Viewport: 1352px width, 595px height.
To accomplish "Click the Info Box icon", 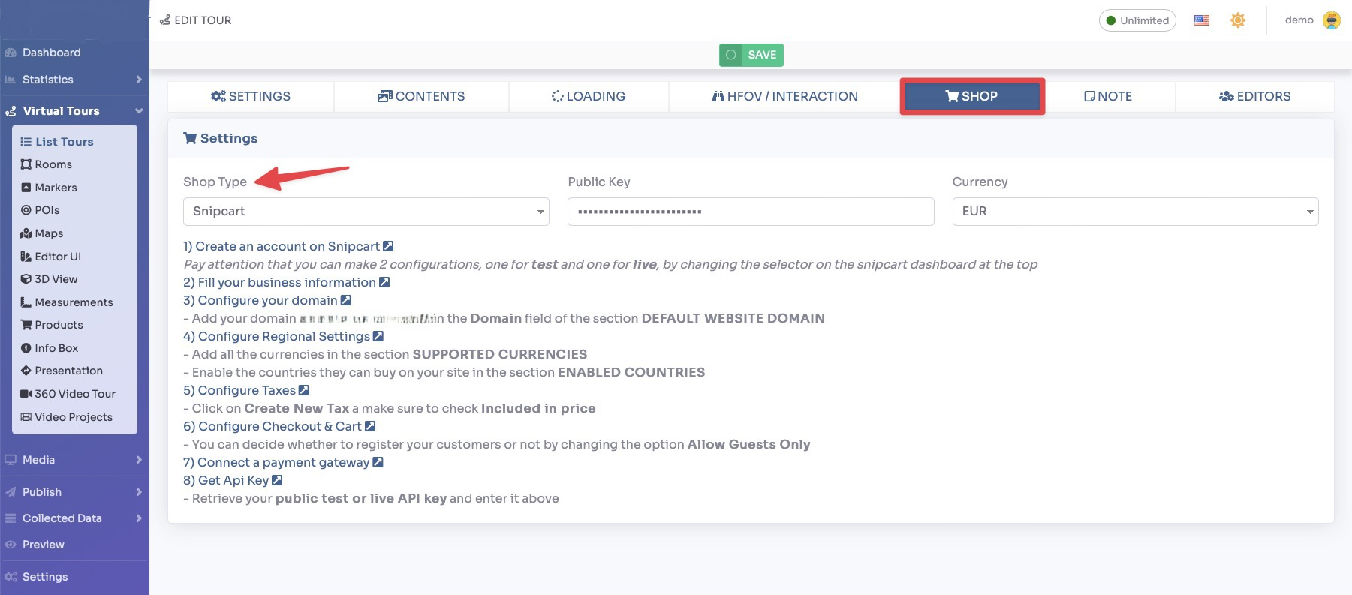I will [x=26, y=348].
